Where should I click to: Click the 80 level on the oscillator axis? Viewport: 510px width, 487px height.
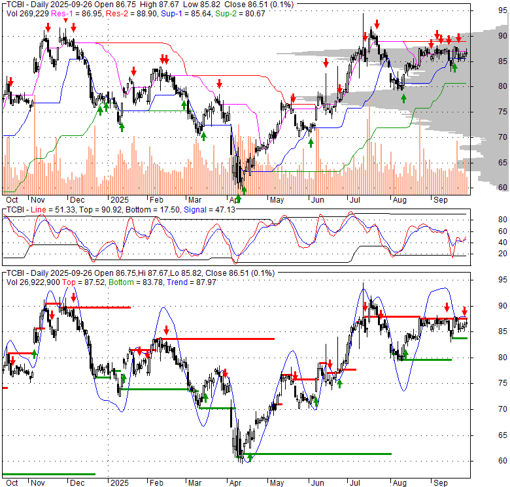(503, 220)
